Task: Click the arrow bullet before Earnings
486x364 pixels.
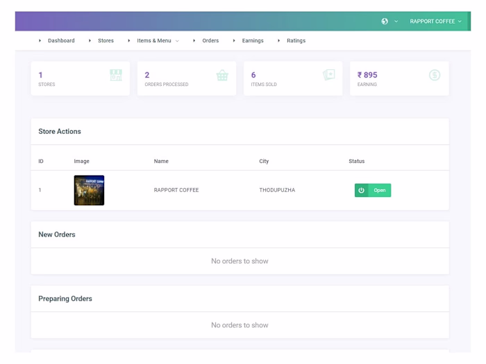Action: point(234,40)
